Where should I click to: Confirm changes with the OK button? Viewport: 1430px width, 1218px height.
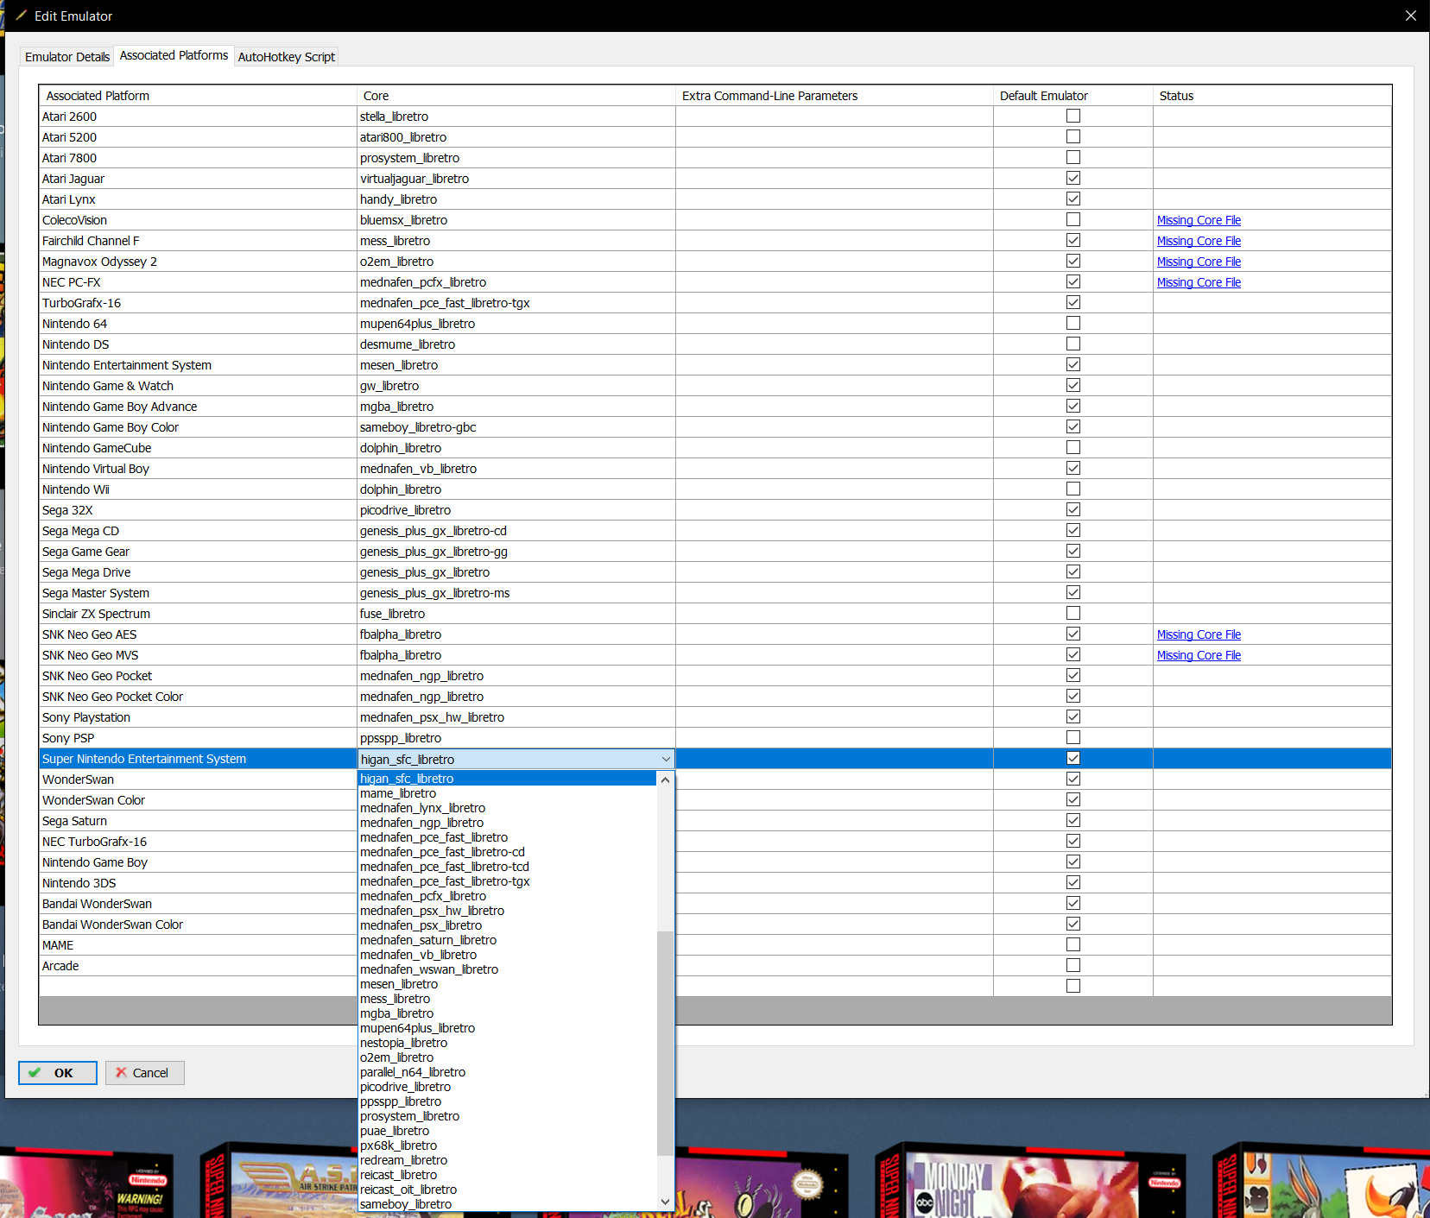coord(58,1073)
